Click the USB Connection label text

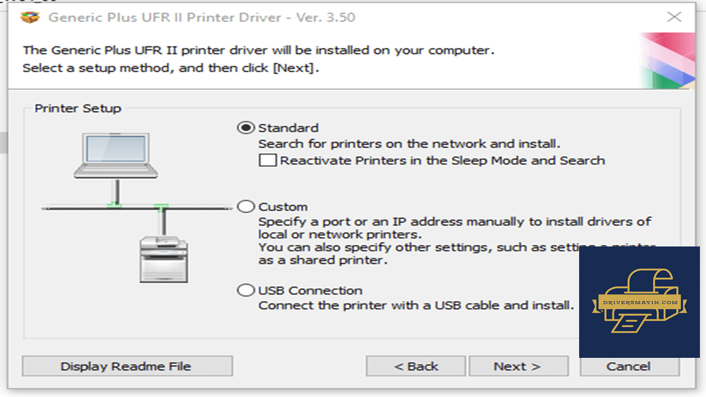[311, 290]
